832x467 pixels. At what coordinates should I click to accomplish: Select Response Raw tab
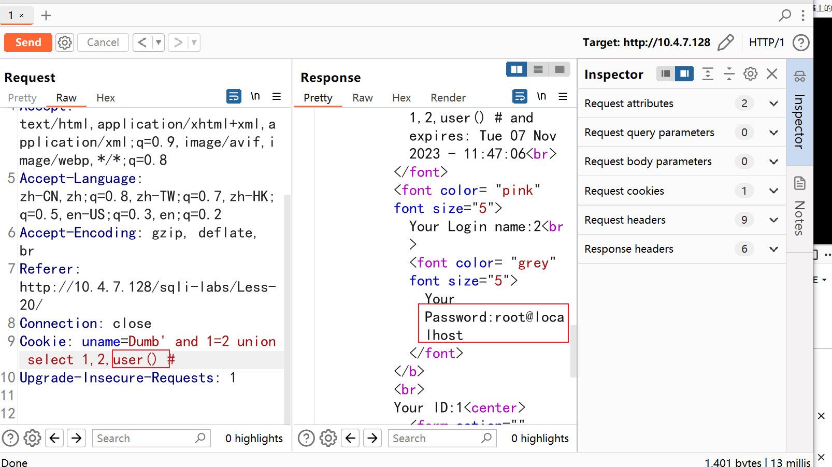(x=363, y=98)
